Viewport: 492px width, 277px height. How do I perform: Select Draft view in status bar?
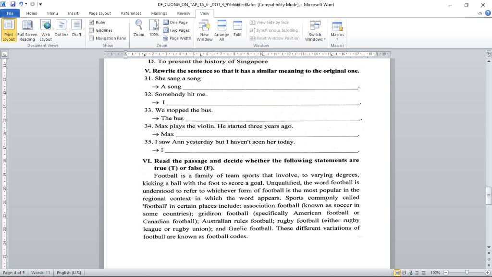pyautogui.click(x=423, y=273)
